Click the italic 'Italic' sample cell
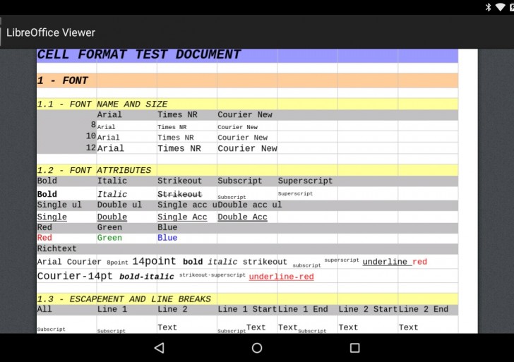 coord(112,194)
